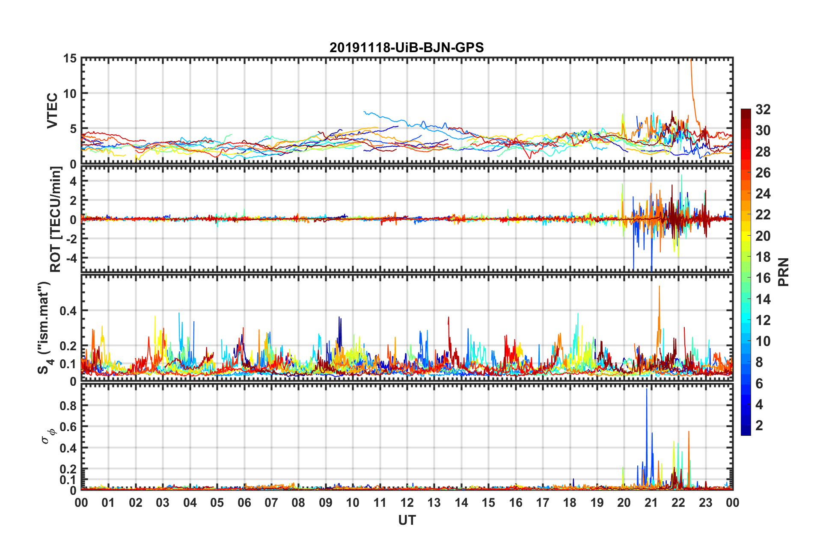
Task: Click colorbar tick value 32
Action: [x=763, y=109]
